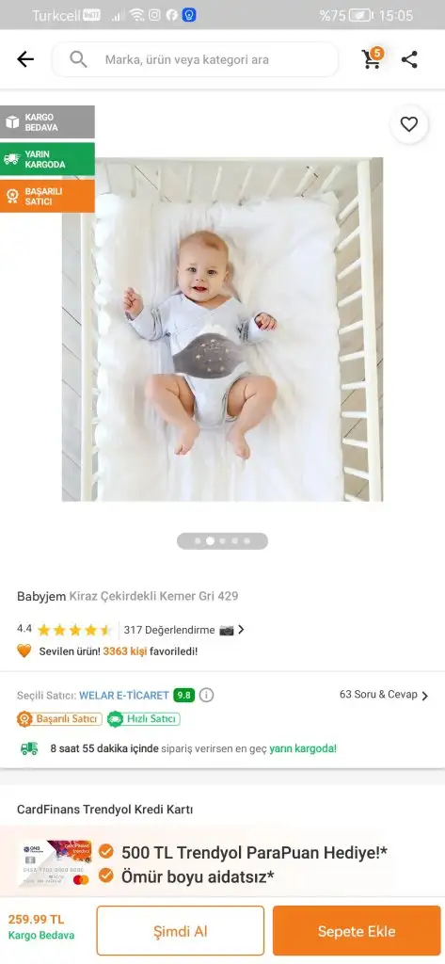Image resolution: width=445 pixels, height=964 pixels.
Task: Tap the Yarın Kargoda badge
Action: point(47,159)
